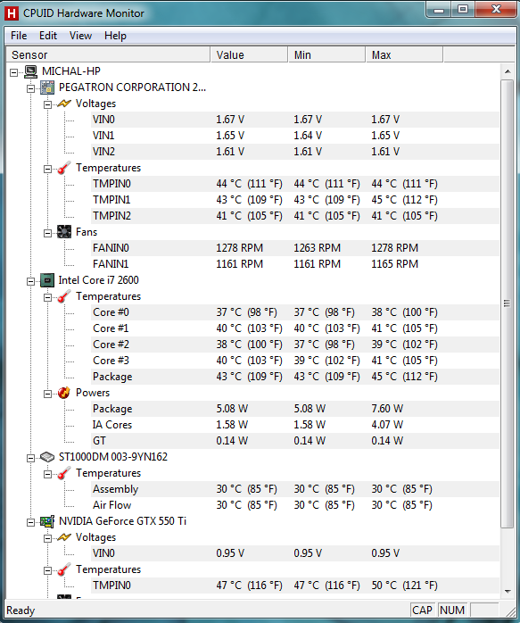The image size is (520, 623).
Task: Select the TMPIN1 temperature row
Action: click(x=295, y=200)
